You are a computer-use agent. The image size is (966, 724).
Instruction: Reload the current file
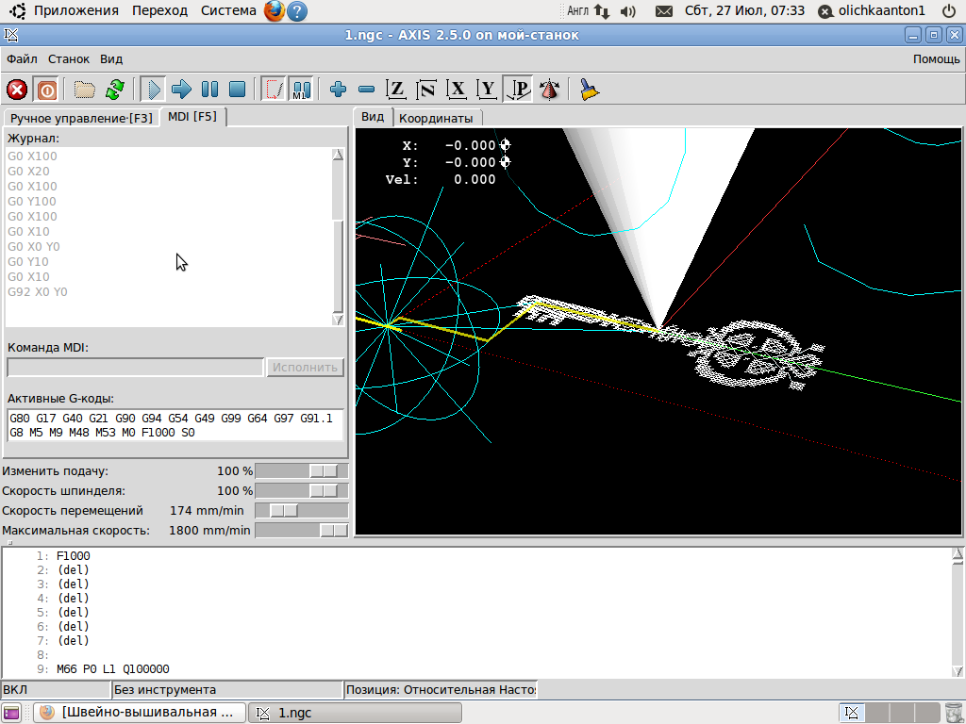tap(115, 90)
